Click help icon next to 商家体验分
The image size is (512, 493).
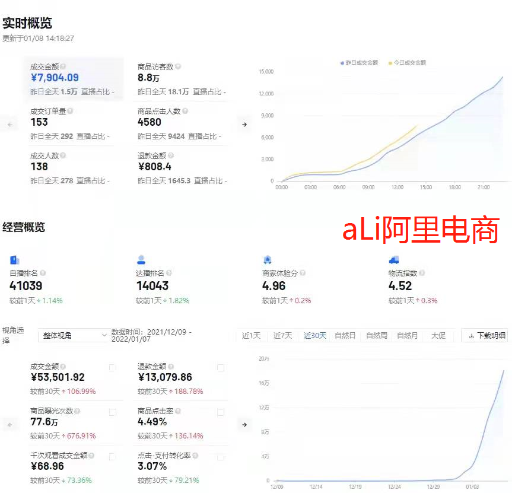pos(303,273)
